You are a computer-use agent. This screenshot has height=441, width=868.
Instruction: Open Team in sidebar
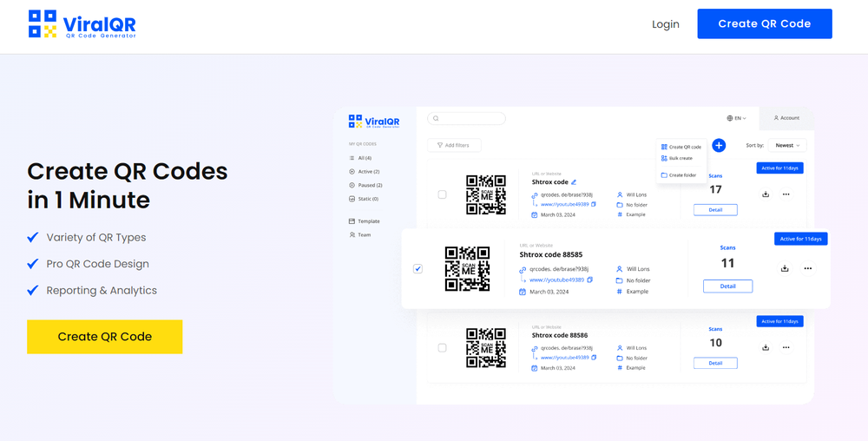click(360, 234)
